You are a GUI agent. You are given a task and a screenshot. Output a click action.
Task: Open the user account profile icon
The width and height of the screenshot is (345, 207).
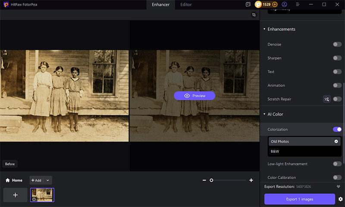point(285,4)
